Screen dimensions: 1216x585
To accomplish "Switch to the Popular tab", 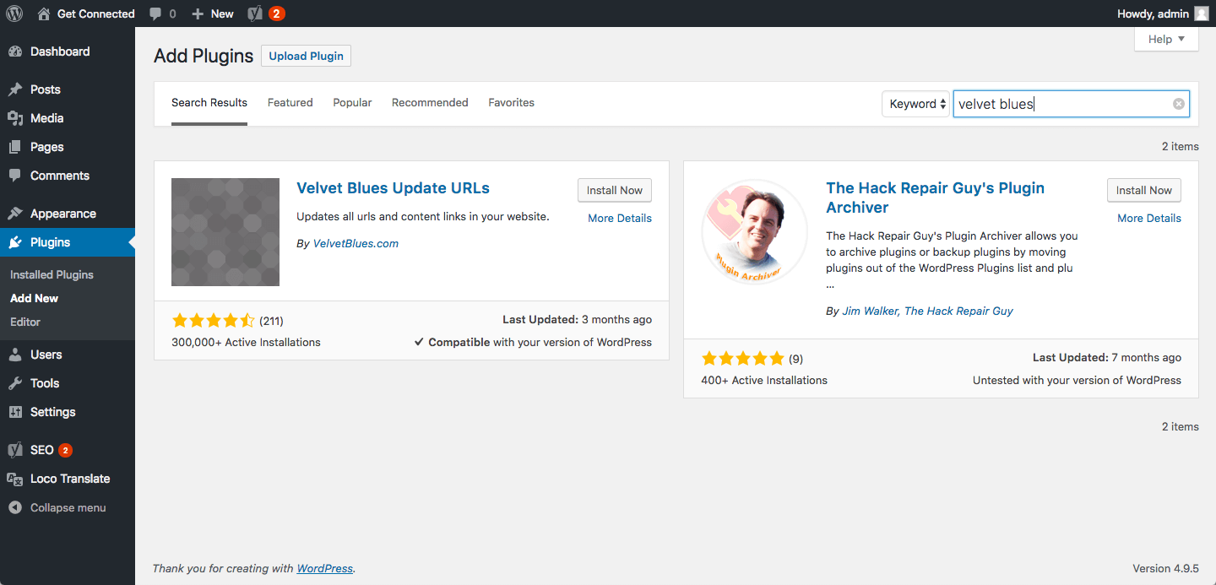I will [x=352, y=103].
